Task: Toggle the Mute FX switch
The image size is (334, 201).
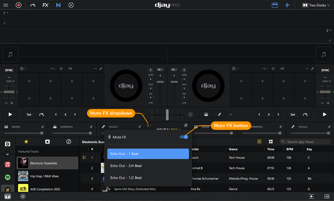Action: pos(184,137)
